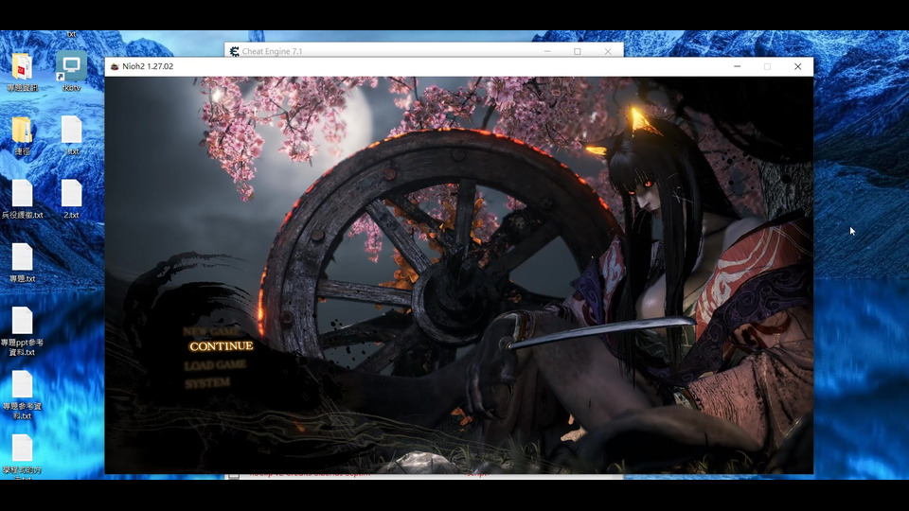Click the Nioh2 window title bar icon
This screenshot has height=511, width=909.
[115, 66]
